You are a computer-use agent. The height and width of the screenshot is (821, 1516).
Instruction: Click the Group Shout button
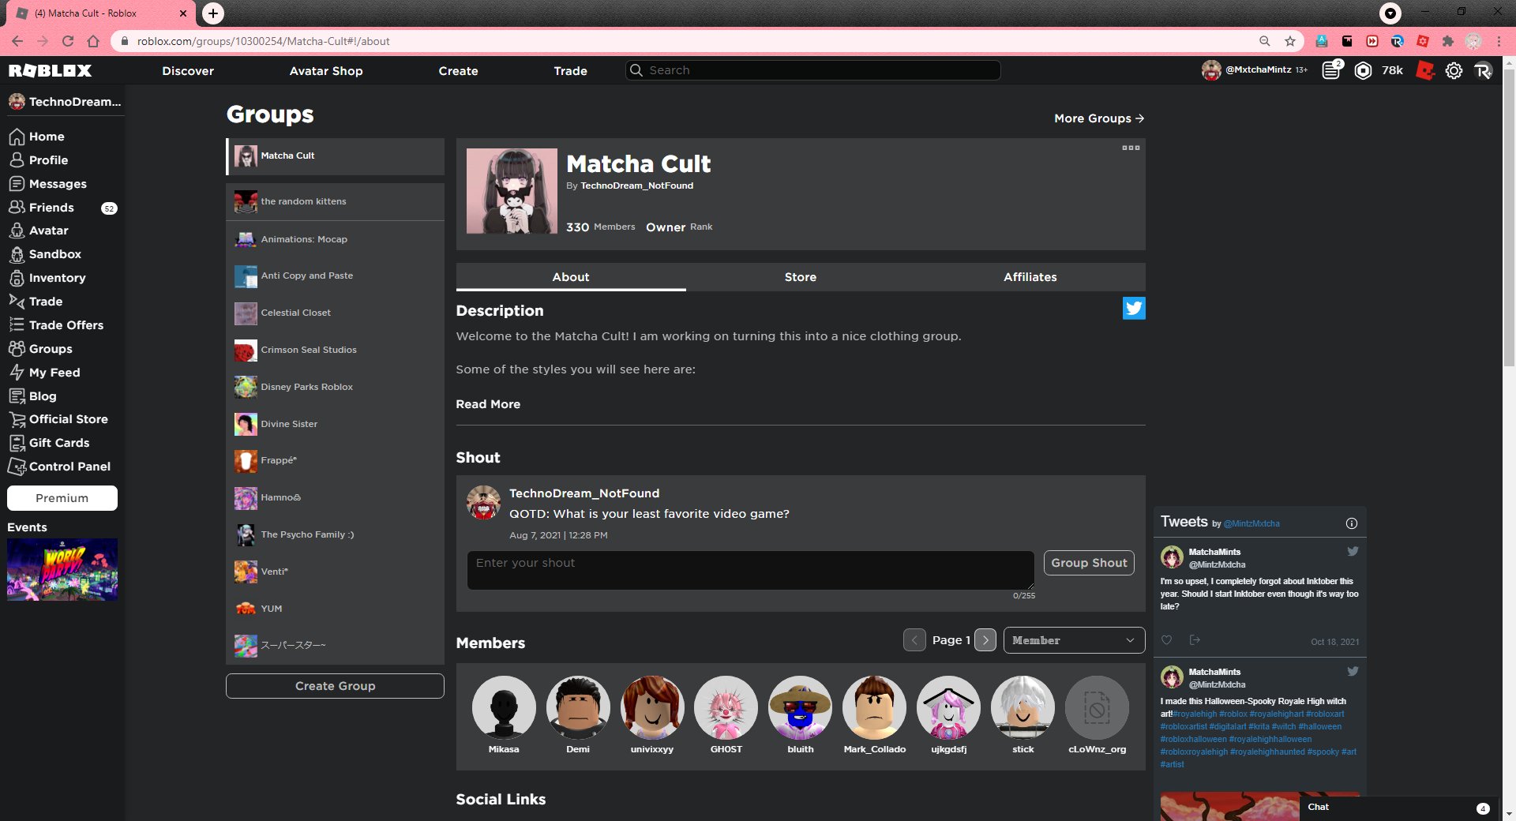[x=1089, y=563]
